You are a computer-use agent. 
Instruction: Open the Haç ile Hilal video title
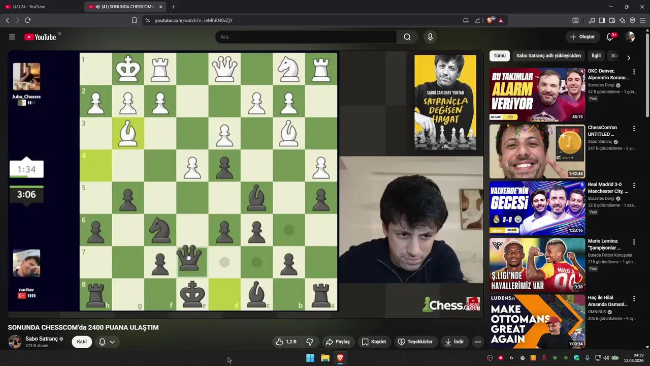(x=608, y=301)
